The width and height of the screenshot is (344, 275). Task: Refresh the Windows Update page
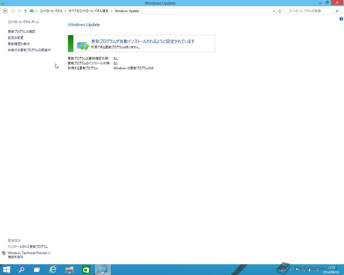pyautogui.click(x=280, y=11)
